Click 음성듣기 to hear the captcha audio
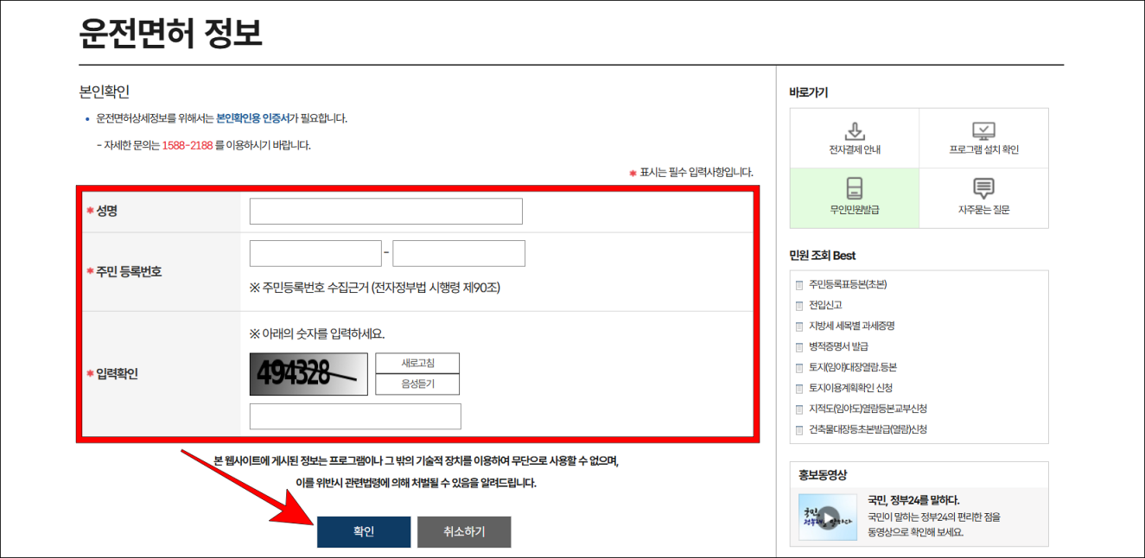Screen dimensions: 1145x558 (x=416, y=384)
